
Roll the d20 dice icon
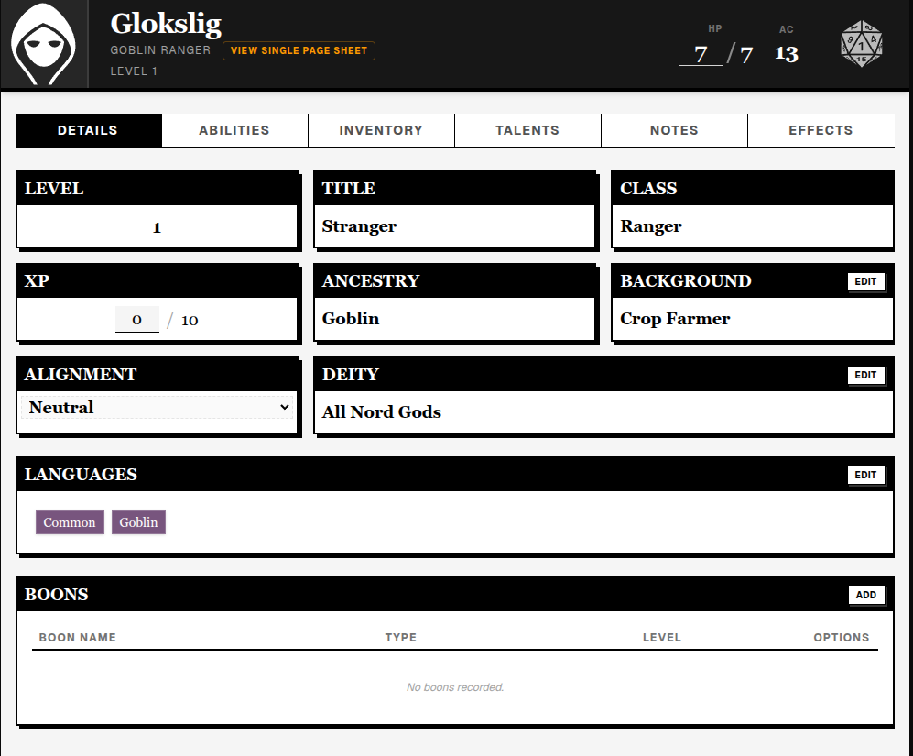click(862, 44)
